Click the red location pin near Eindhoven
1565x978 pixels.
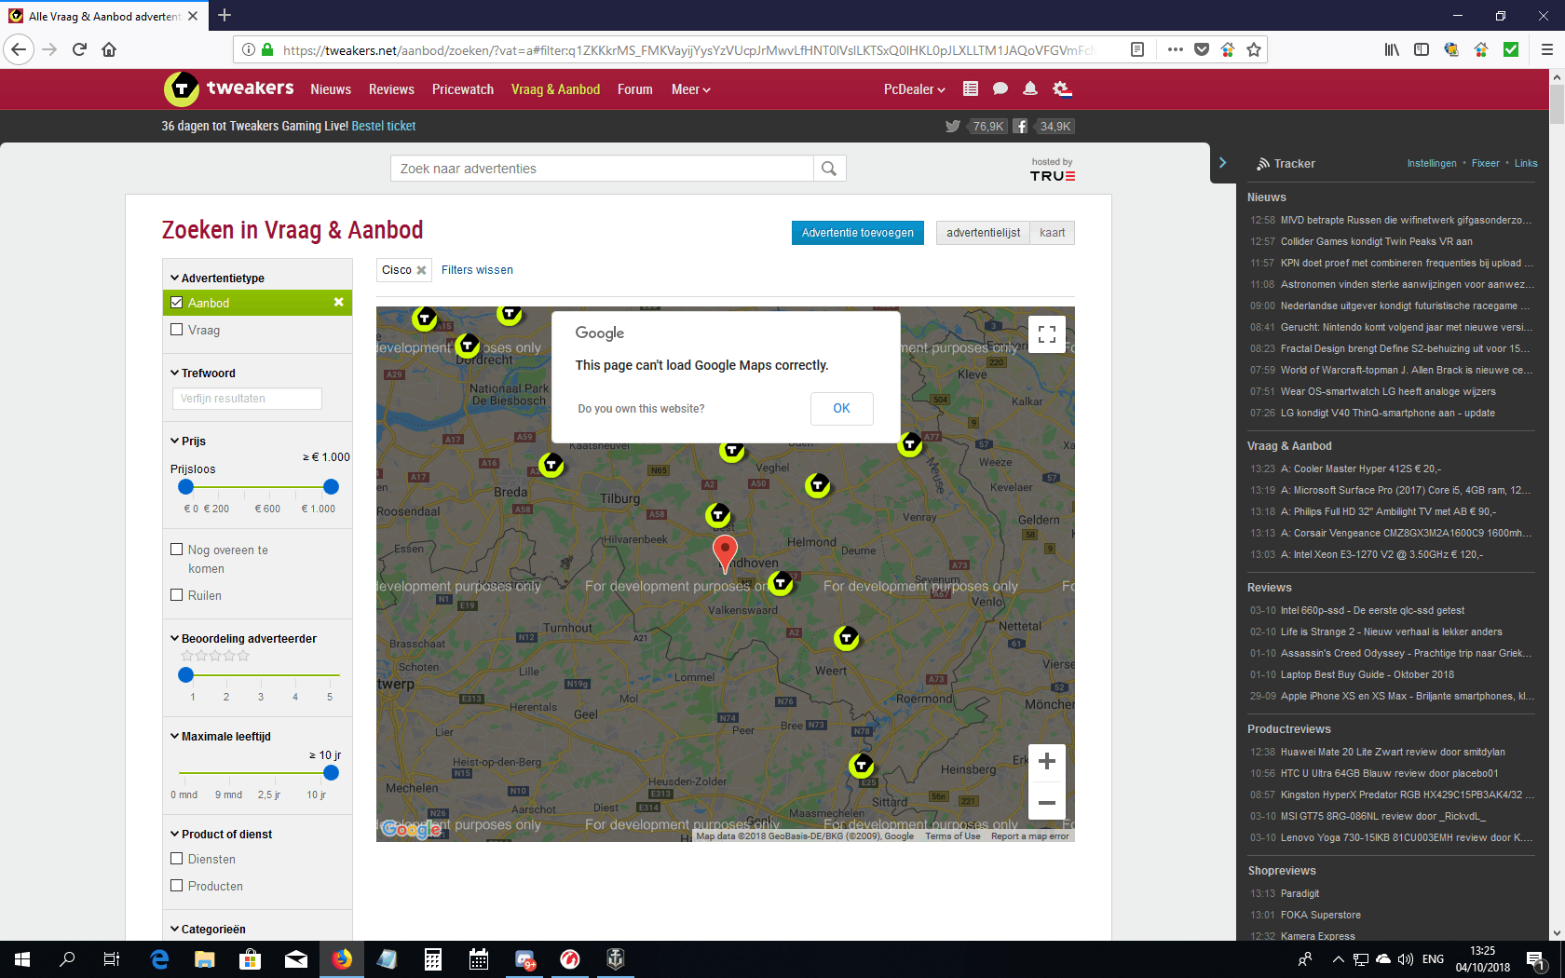point(725,552)
